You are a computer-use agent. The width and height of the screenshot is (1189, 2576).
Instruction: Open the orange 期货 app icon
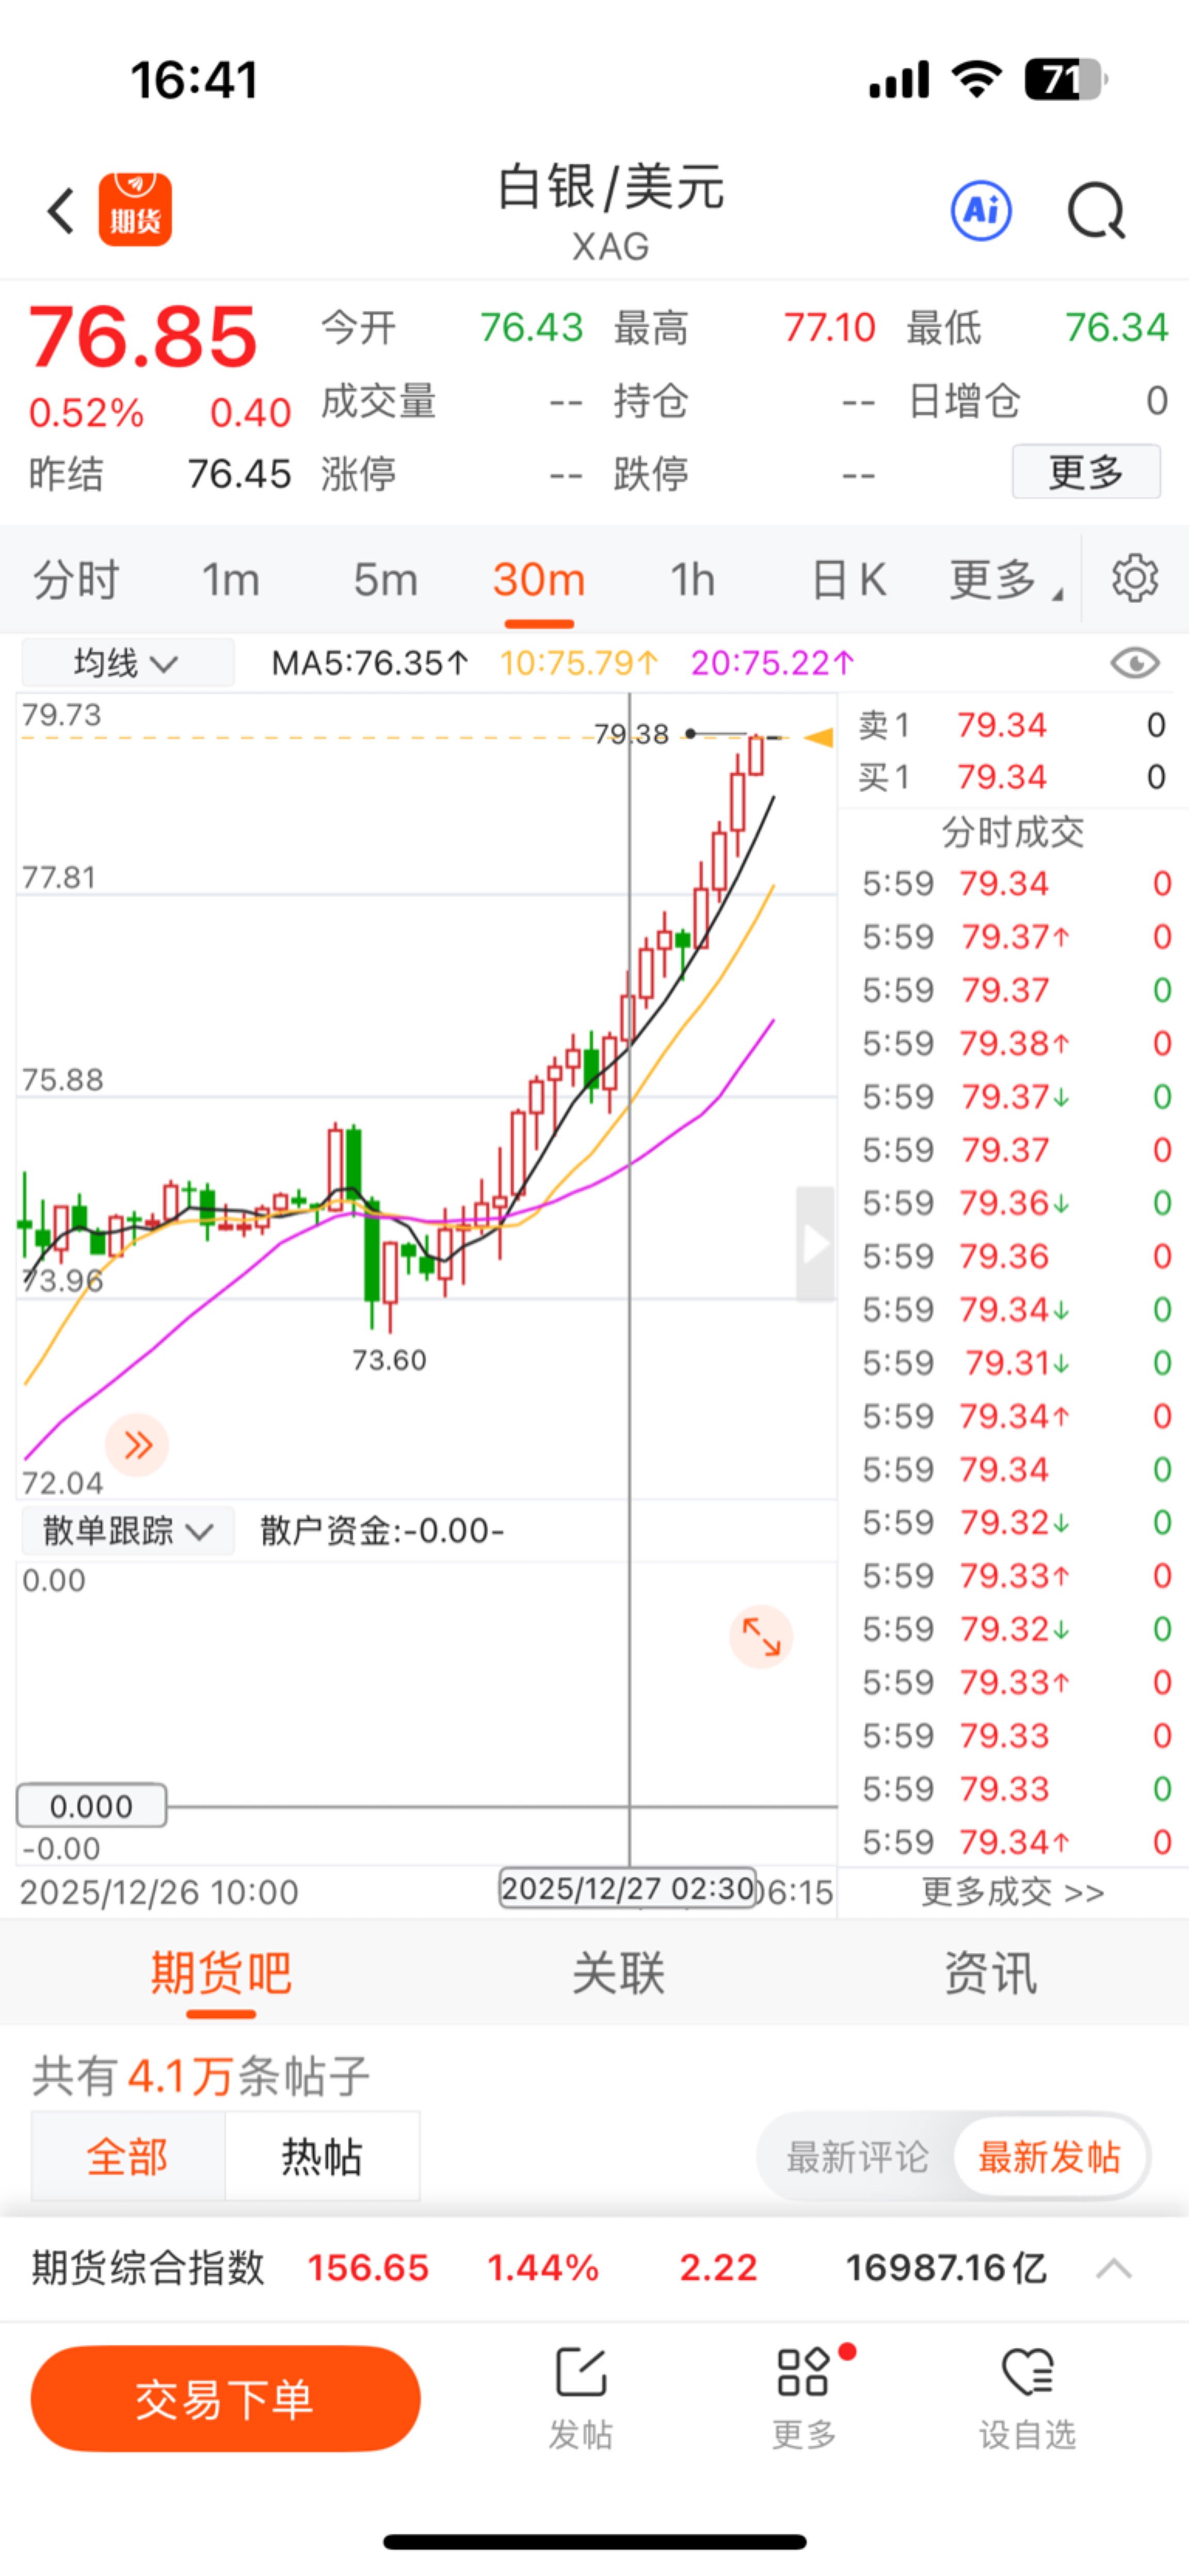[135, 210]
